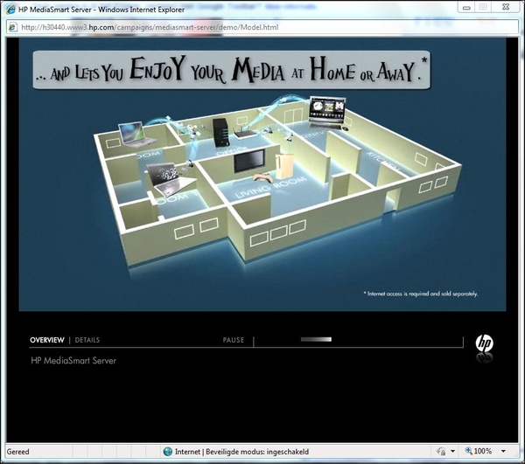Image resolution: width=525 pixels, height=464 pixels.
Task: Click the laptop in the top-left room
Action: pyautogui.click(x=136, y=135)
